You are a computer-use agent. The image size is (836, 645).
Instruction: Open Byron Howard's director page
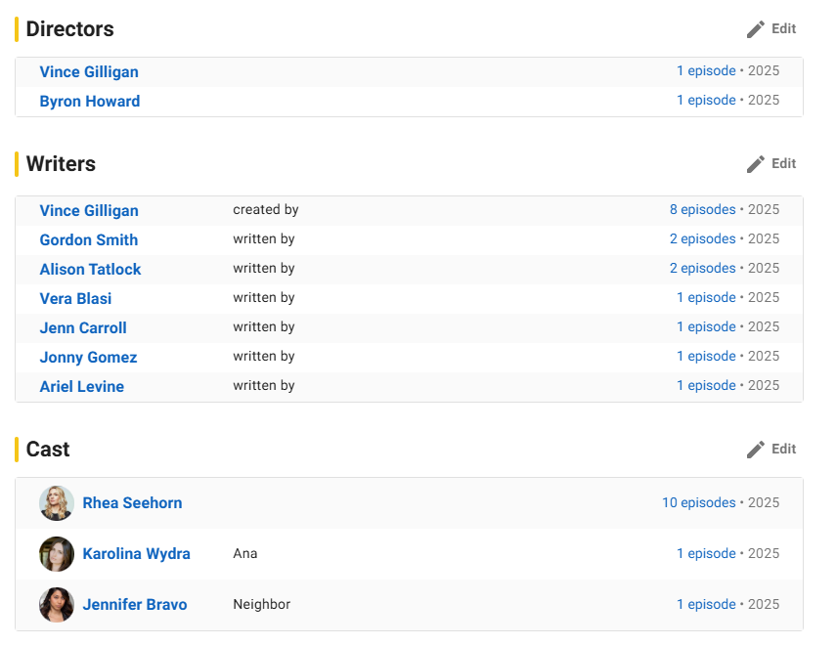pyautogui.click(x=90, y=102)
